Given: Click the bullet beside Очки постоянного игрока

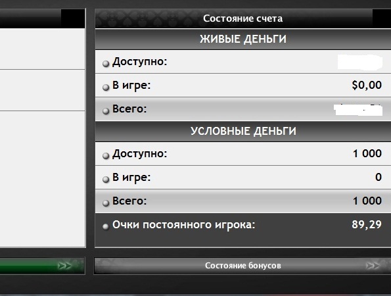Looking at the screenshot, I should coord(106,227).
